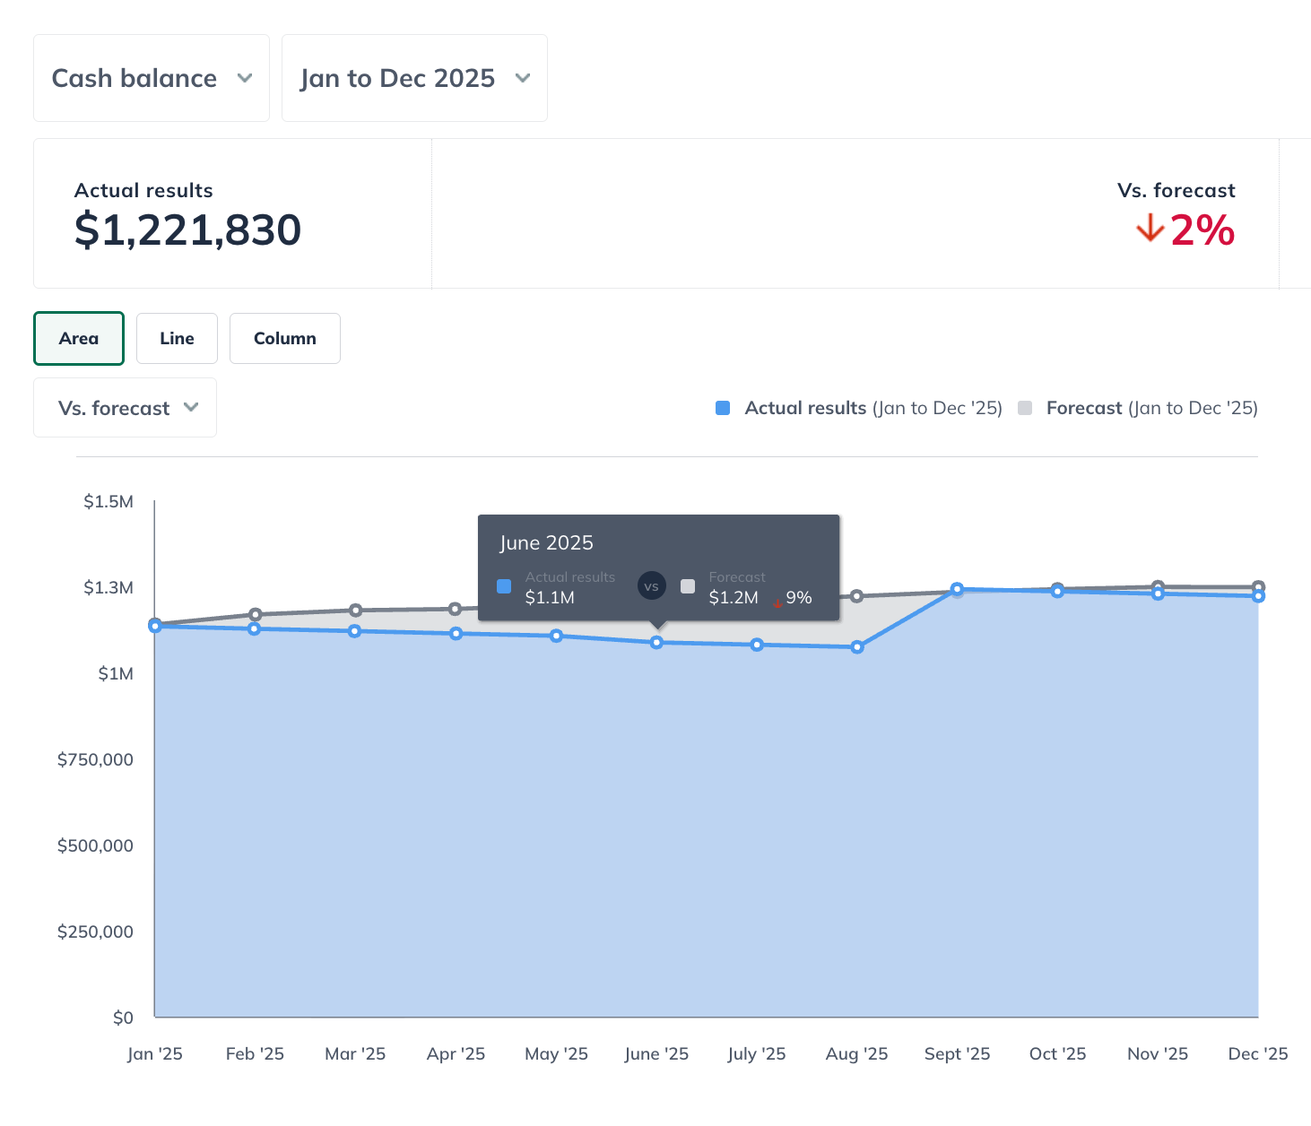
Task: Open the Vs. forecast comparison dropdown
Action: 126,408
